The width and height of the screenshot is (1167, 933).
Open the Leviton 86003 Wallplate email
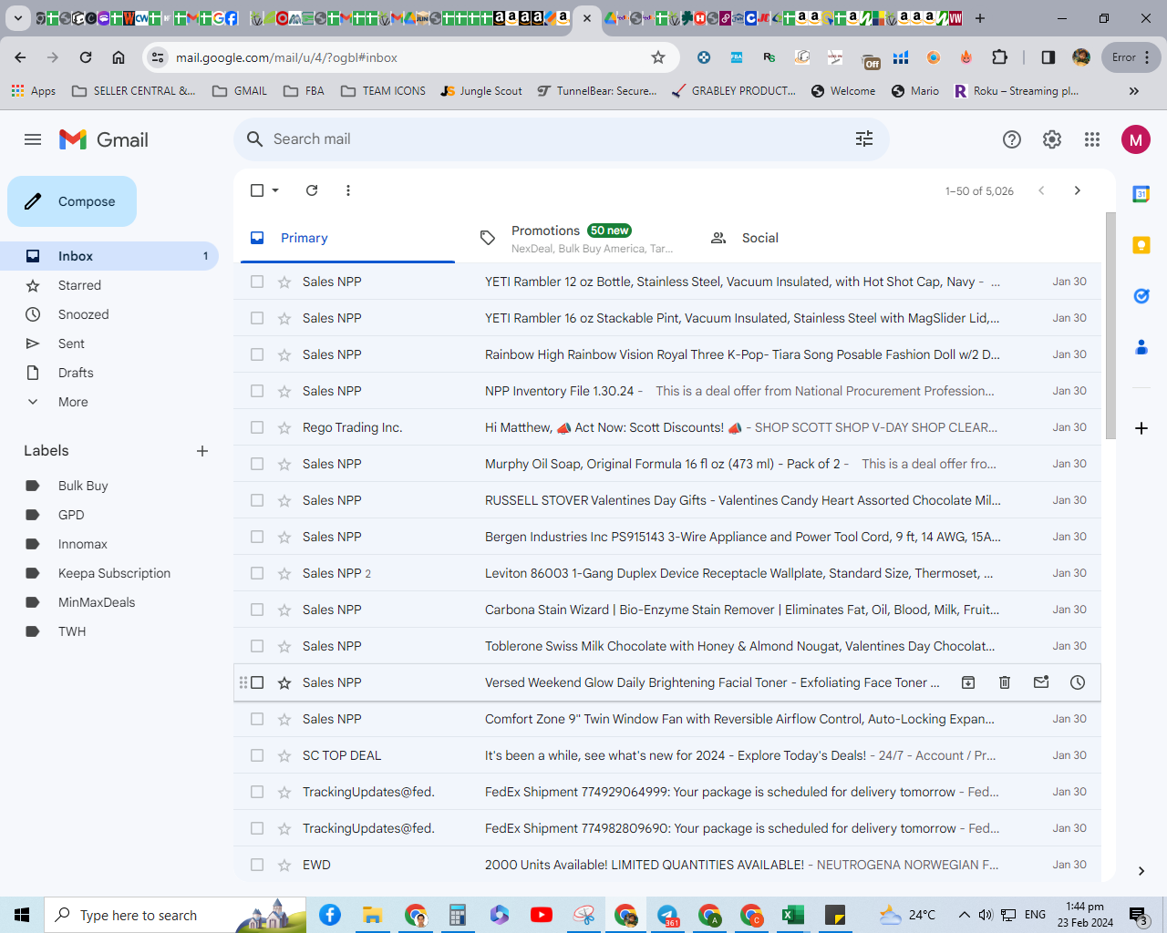666,573
